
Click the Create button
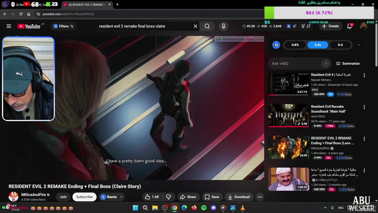pos(330,26)
